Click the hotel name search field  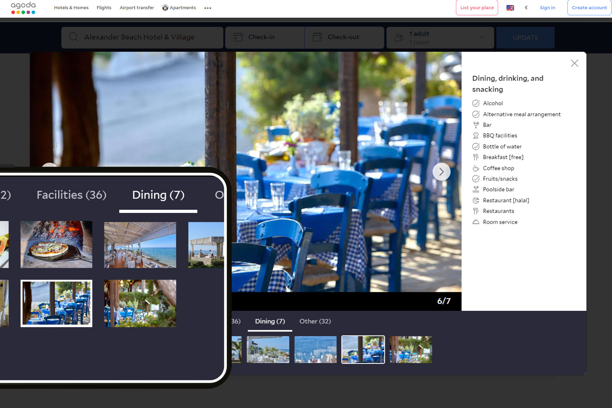(143, 37)
